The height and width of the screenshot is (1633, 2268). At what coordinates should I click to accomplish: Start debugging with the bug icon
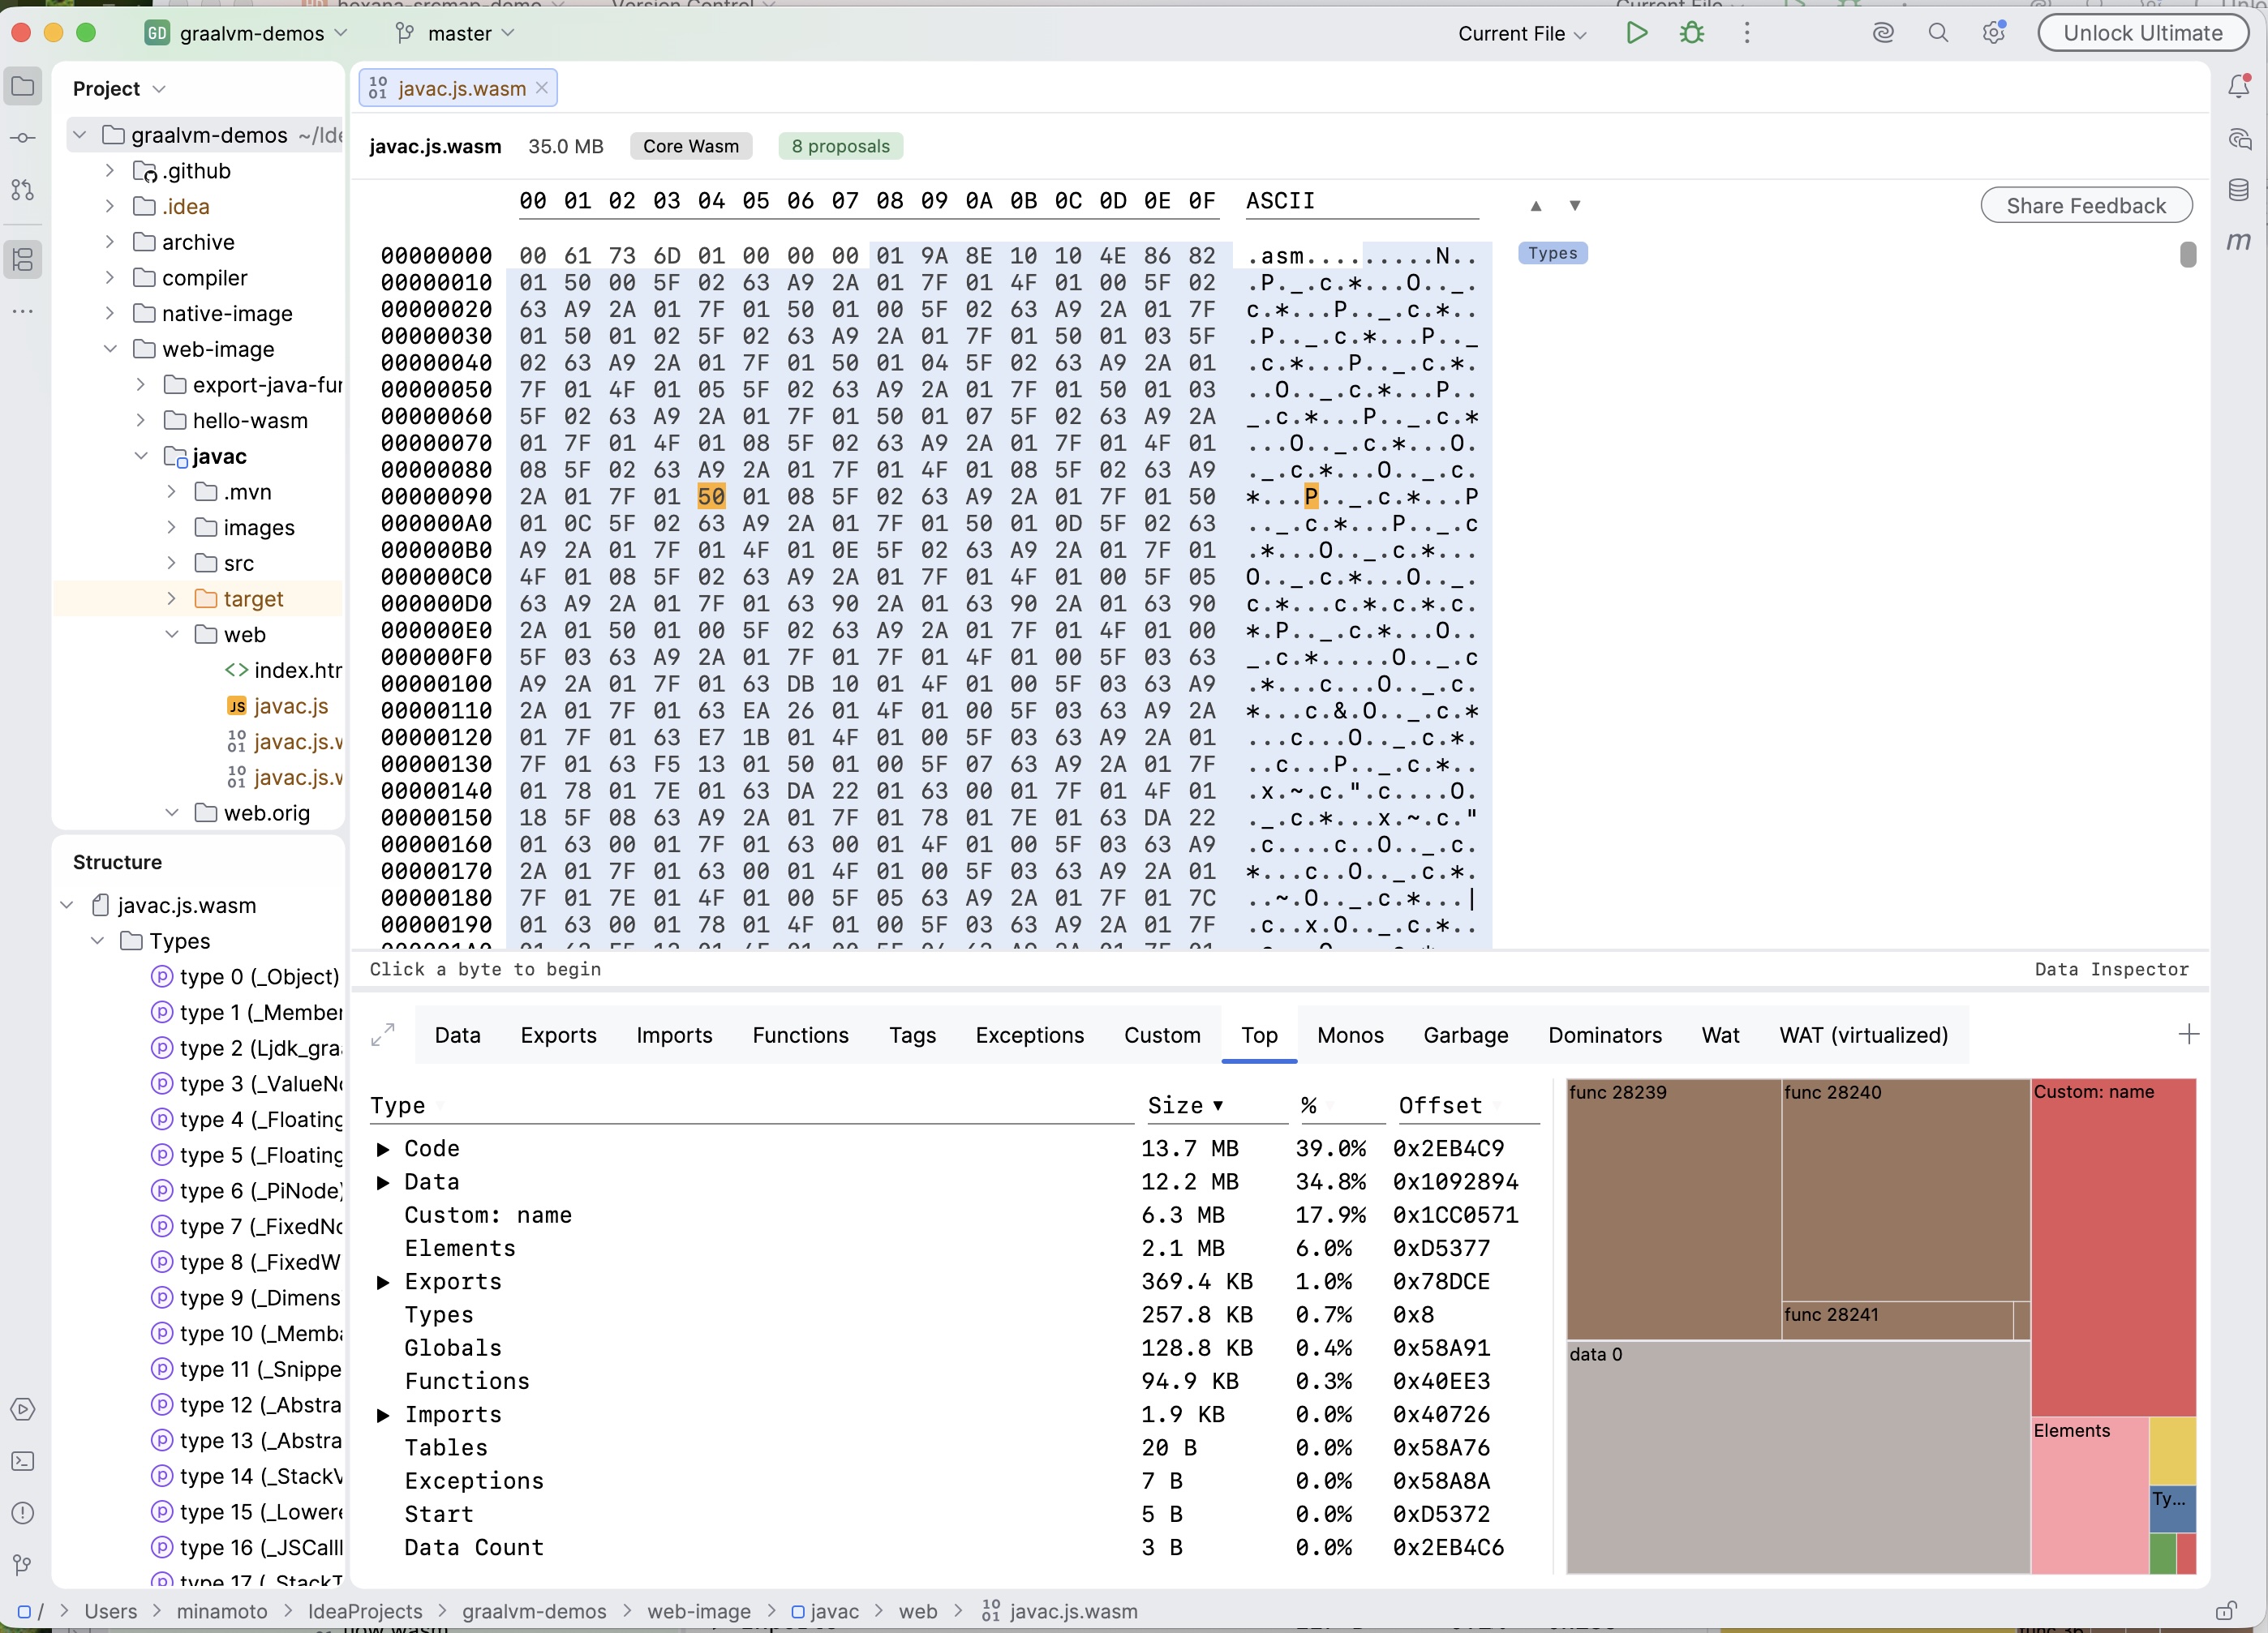pos(1692,33)
